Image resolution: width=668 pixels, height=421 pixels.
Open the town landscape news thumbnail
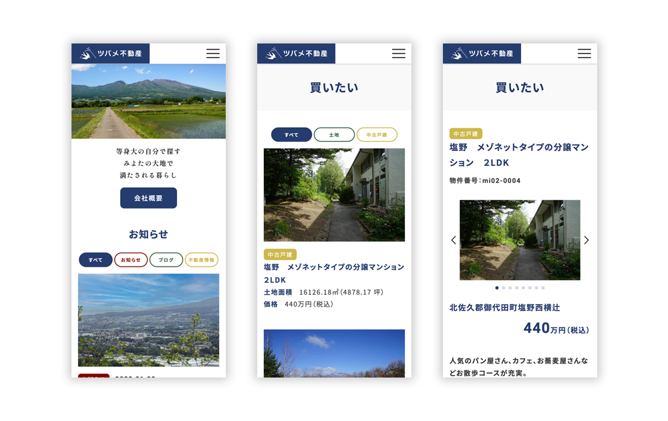point(149,320)
